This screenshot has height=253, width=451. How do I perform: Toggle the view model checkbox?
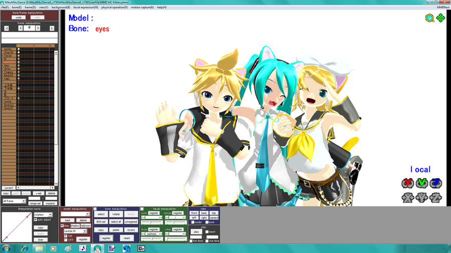coord(193,222)
